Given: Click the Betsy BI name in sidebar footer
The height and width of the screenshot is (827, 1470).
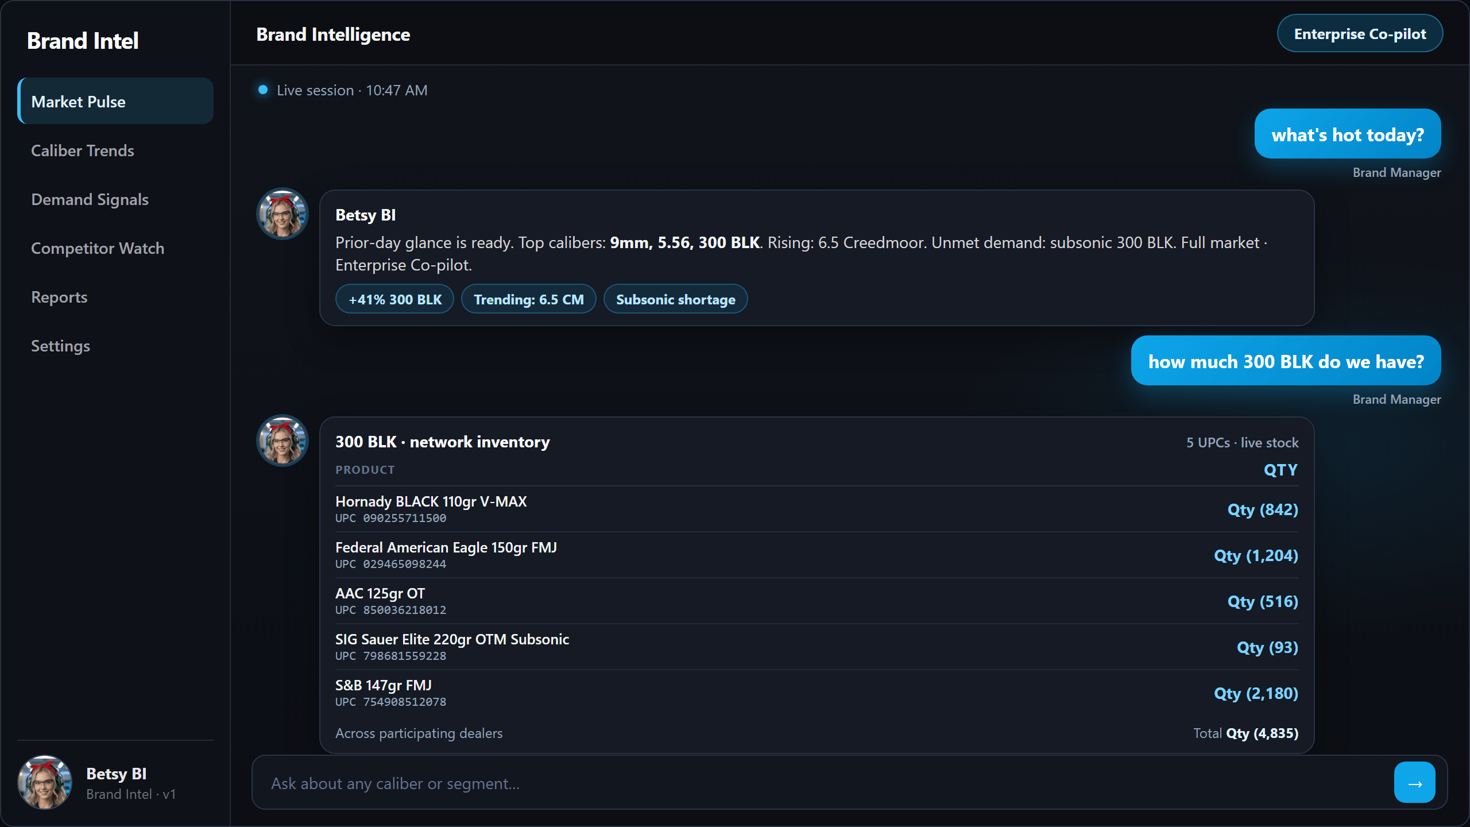Looking at the screenshot, I should 116,774.
